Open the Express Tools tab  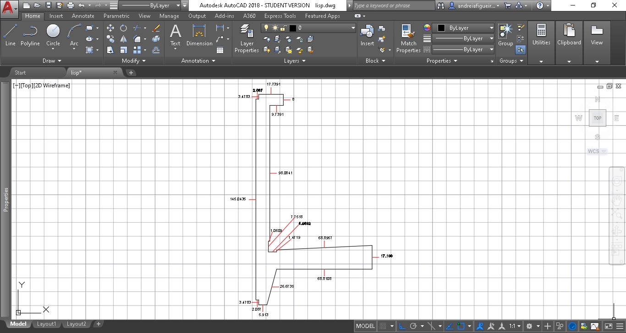coord(280,16)
